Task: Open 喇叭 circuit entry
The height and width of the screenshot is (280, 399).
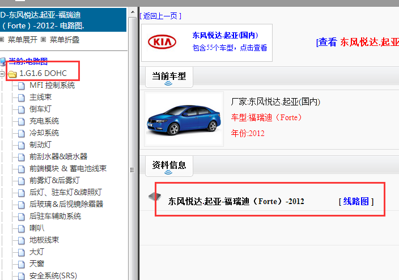Action: pos(37,228)
